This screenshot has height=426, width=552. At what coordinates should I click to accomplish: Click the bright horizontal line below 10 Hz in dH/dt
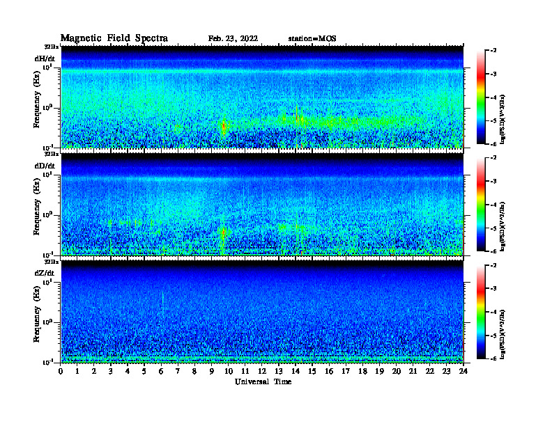[x=262, y=71]
